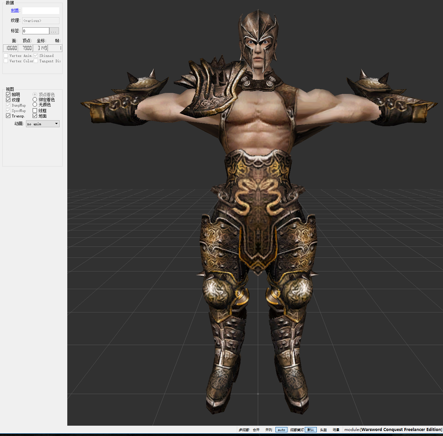443x436 pixels.
Task: Select the 顶点 vertex count value 7900
Action: coord(25,48)
